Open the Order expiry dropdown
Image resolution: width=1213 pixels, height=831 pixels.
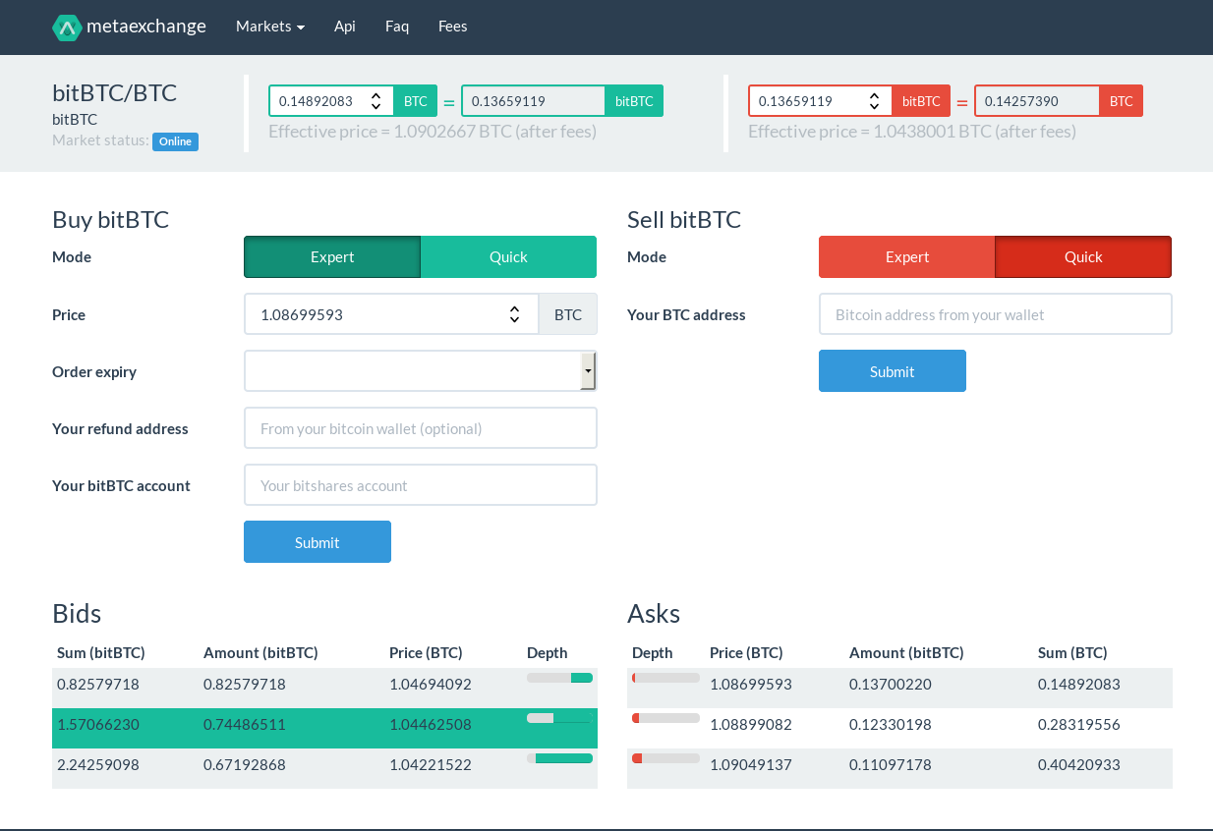tap(421, 371)
